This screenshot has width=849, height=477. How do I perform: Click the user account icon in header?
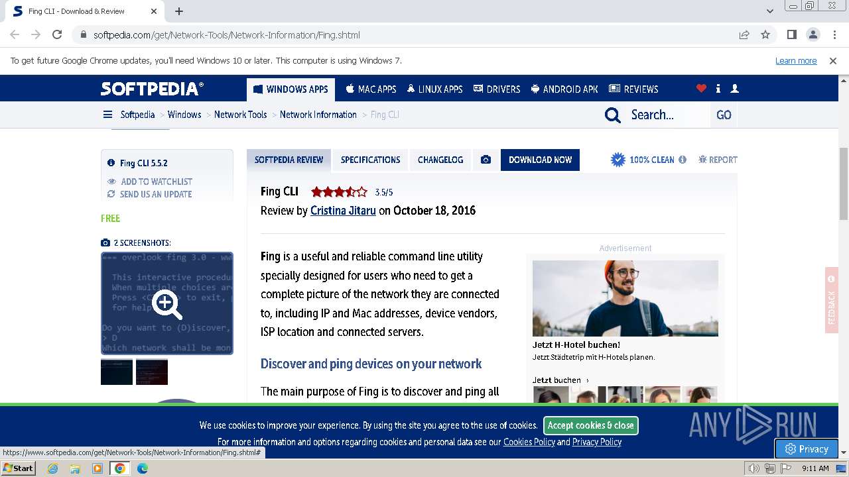pos(734,89)
